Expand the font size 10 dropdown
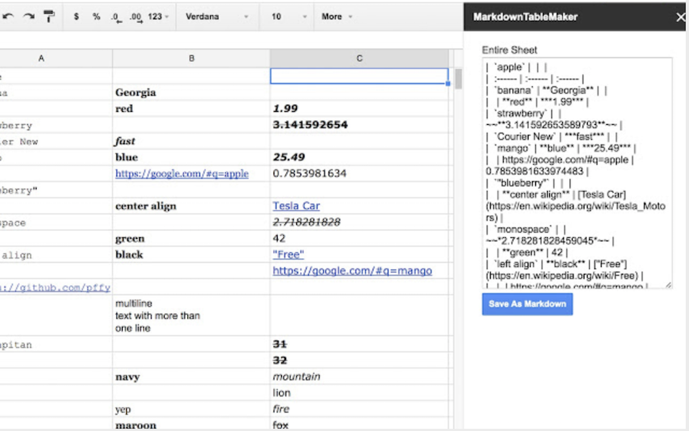The height and width of the screenshot is (431, 689). click(x=285, y=17)
